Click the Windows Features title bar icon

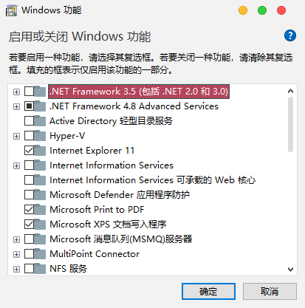click(x=11, y=11)
